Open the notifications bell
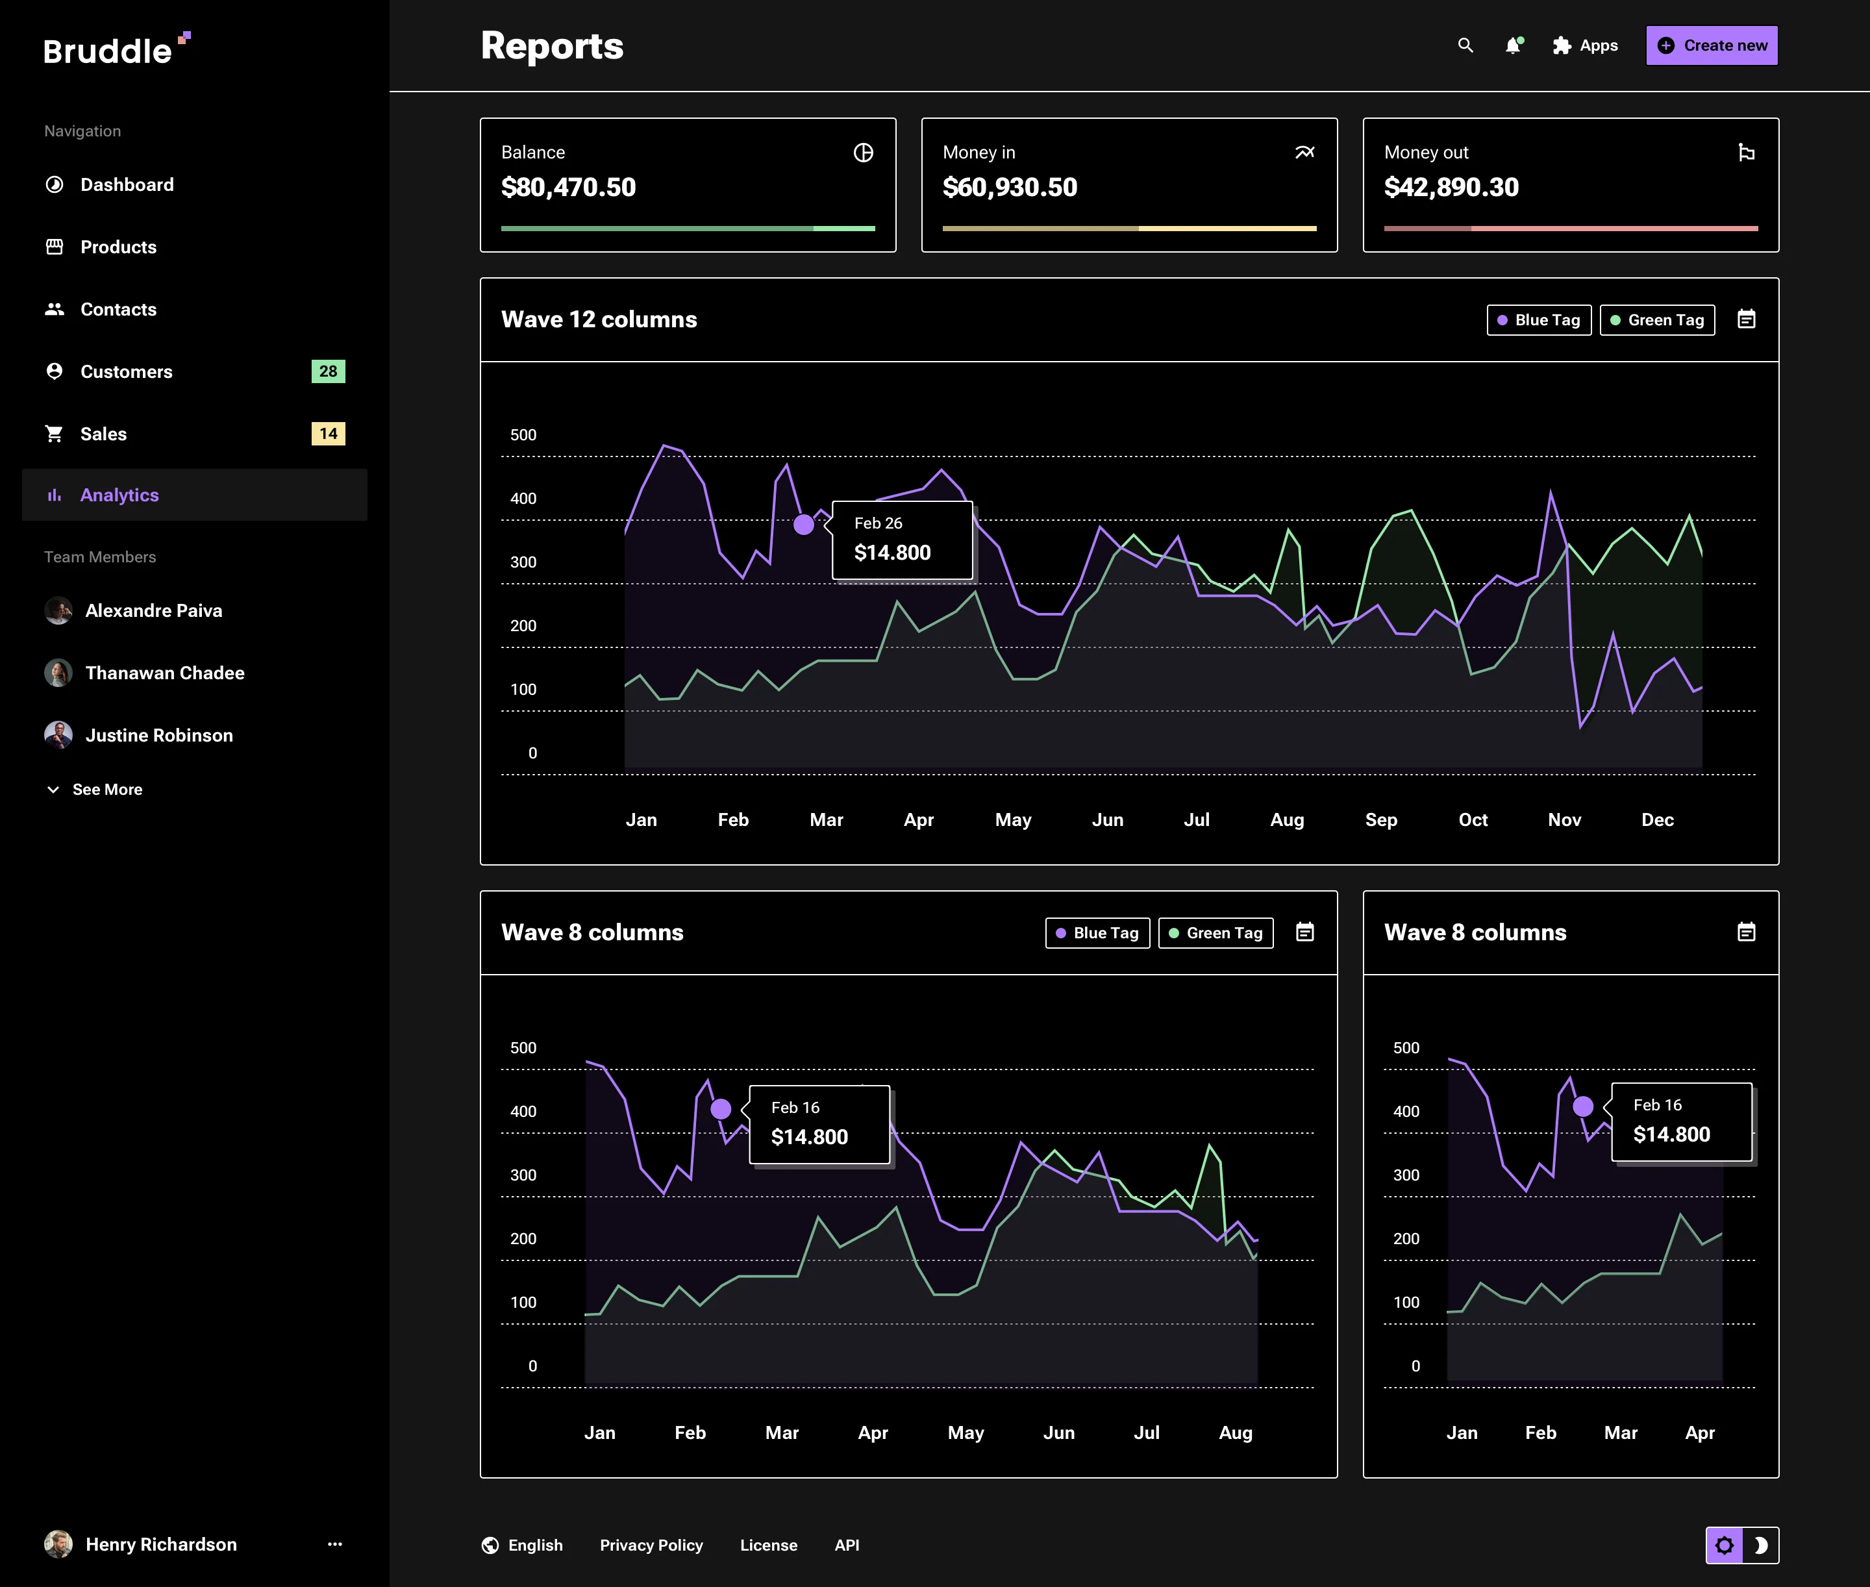1870x1587 pixels. (x=1514, y=45)
